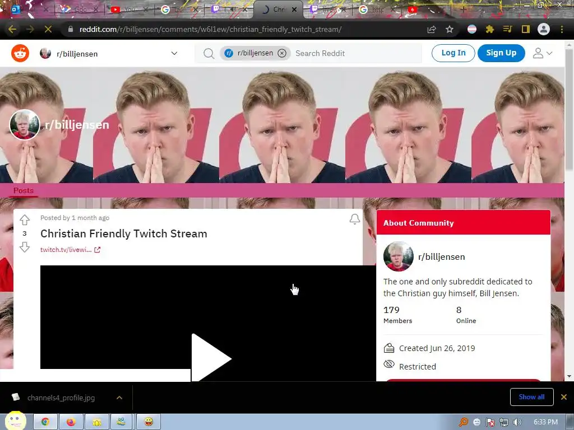Go to the Reddit home logo
The image size is (574, 430).
point(20,53)
